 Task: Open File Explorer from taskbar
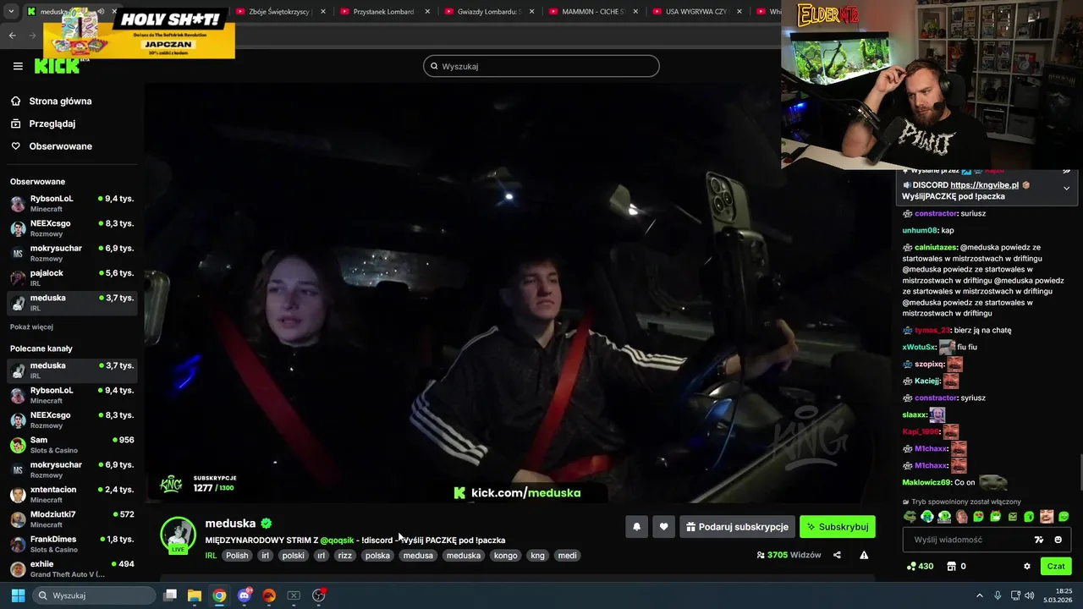[195, 595]
